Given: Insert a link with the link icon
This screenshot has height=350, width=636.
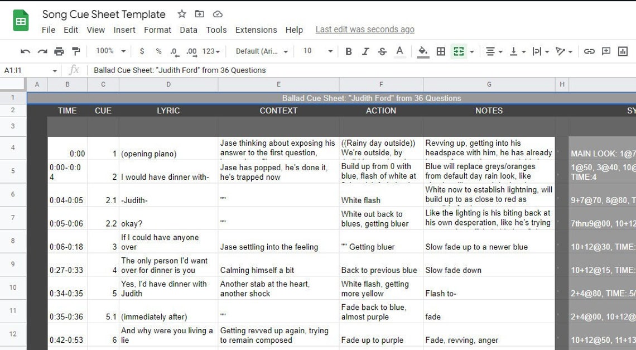Looking at the screenshot, I should [589, 51].
